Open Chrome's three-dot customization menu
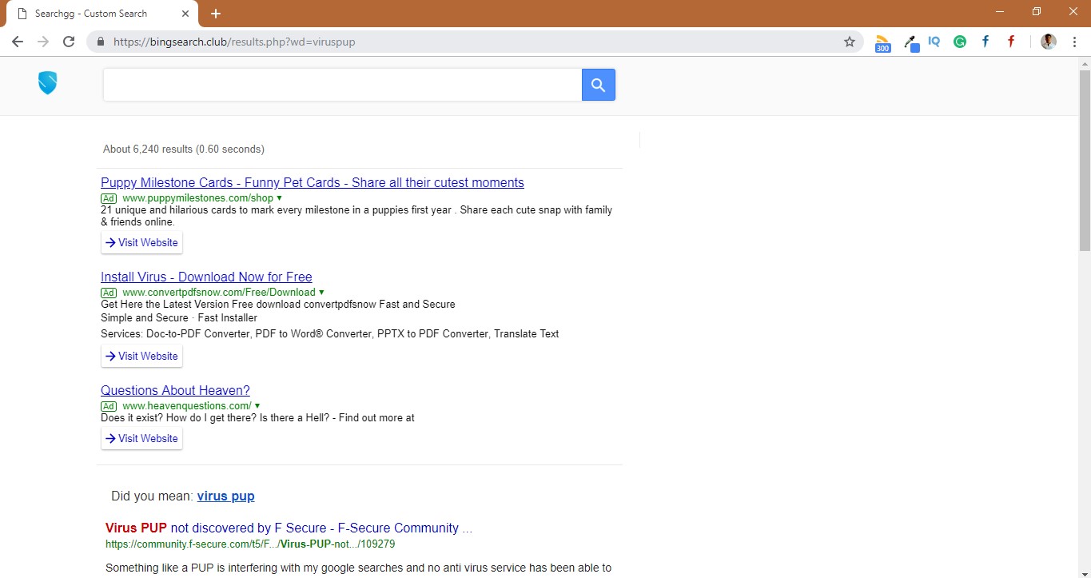The image size is (1091, 578). pos(1075,42)
